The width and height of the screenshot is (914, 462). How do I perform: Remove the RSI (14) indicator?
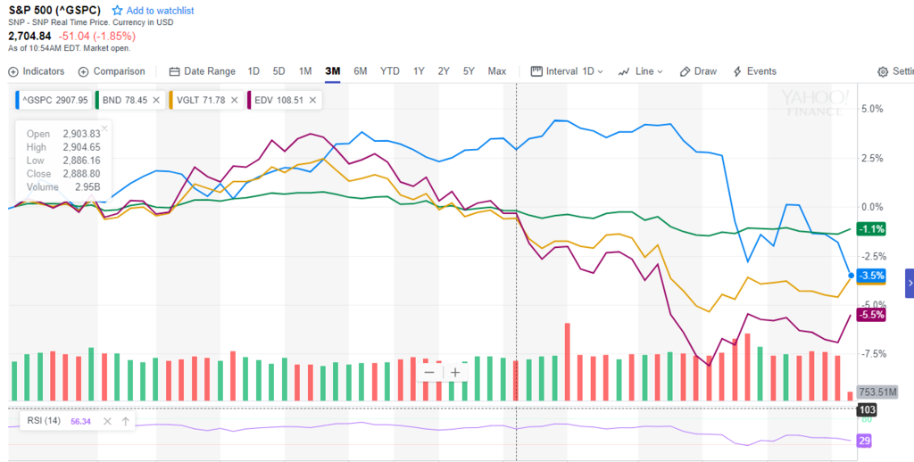coord(107,421)
